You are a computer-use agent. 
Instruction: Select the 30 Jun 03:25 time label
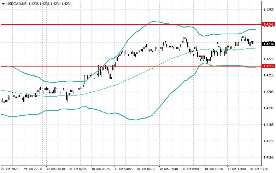[x=100, y=169]
